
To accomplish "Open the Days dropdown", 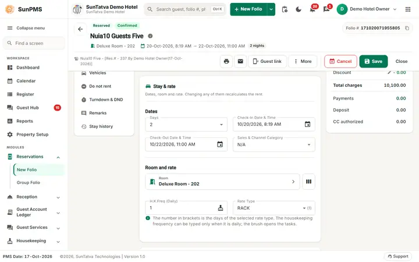I will [186, 125].
